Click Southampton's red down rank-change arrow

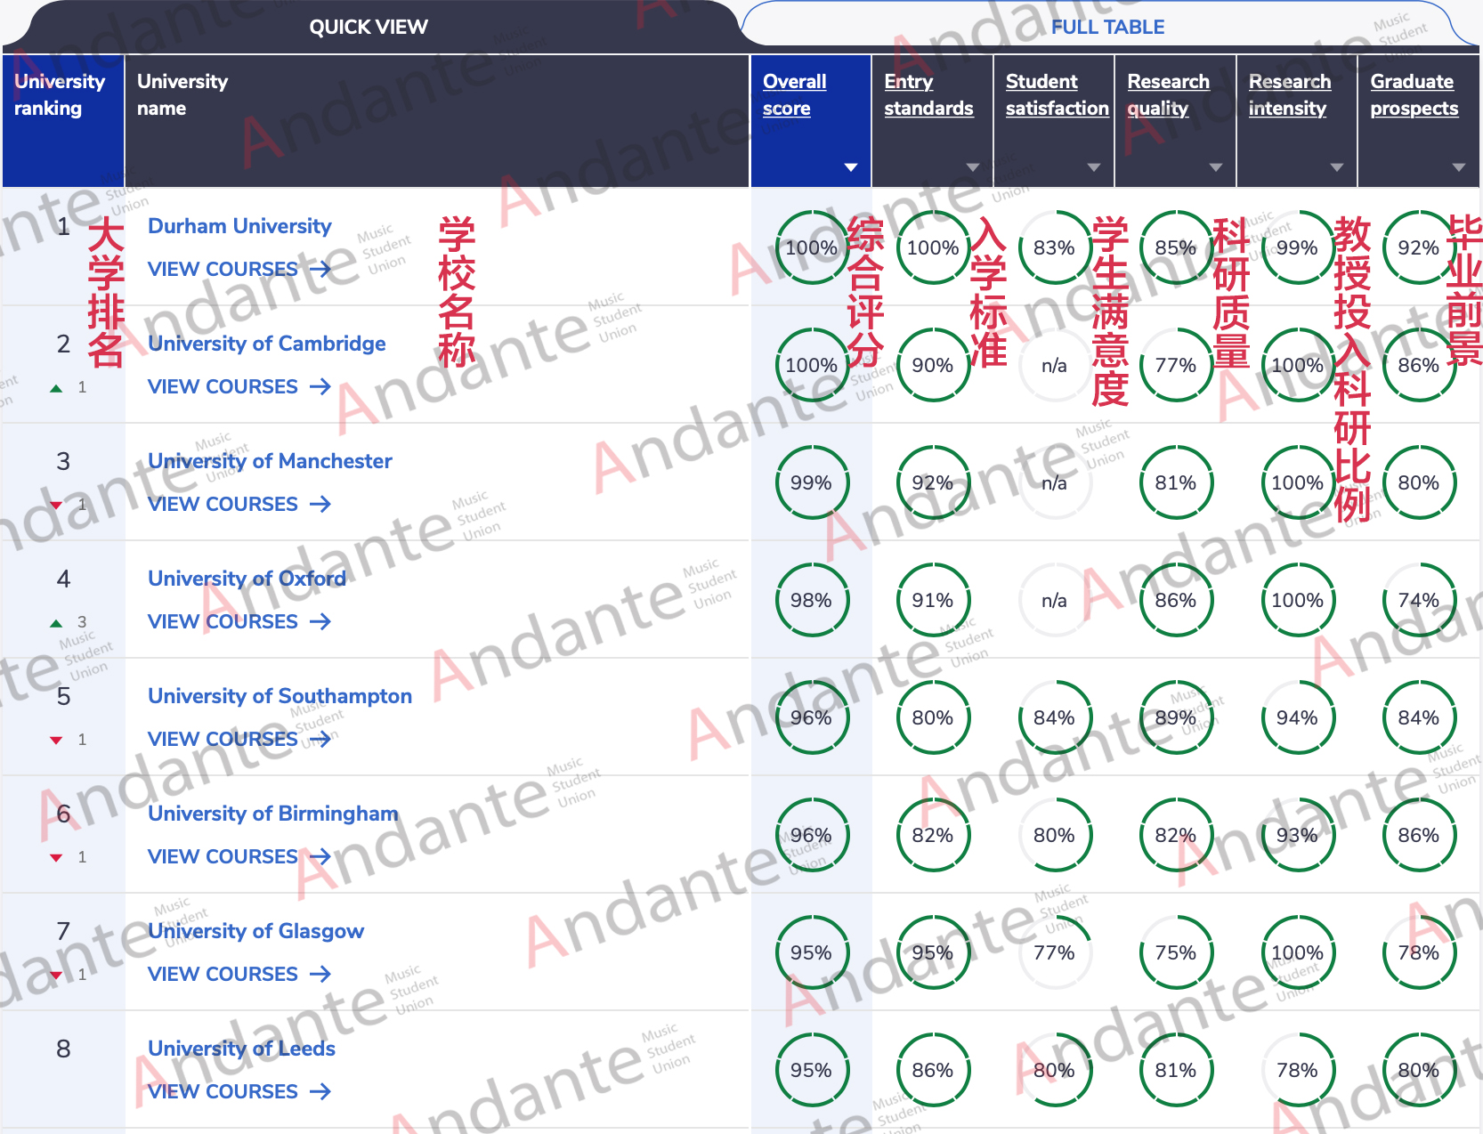point(56,740)
